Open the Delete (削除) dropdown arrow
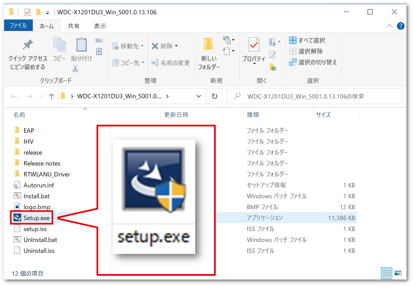This screenshot has width=413, height=286. coord(176,46)
